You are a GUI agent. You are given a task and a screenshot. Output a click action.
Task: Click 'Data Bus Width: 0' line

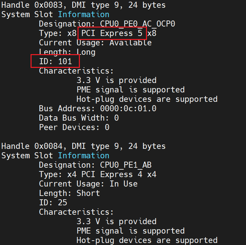79,118
